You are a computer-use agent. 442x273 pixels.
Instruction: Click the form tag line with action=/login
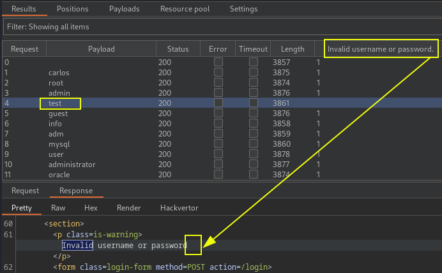click(163, 267)
